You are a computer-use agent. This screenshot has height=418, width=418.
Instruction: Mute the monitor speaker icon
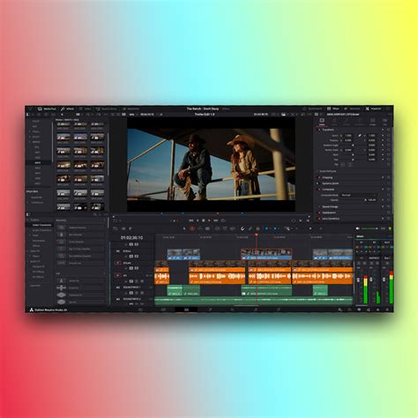coord(357,228)
